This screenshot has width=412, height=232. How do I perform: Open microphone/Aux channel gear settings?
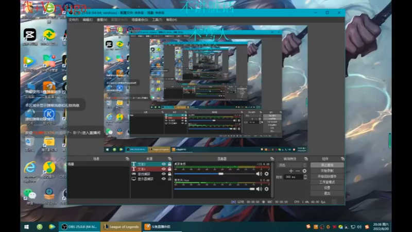point(266,189)
